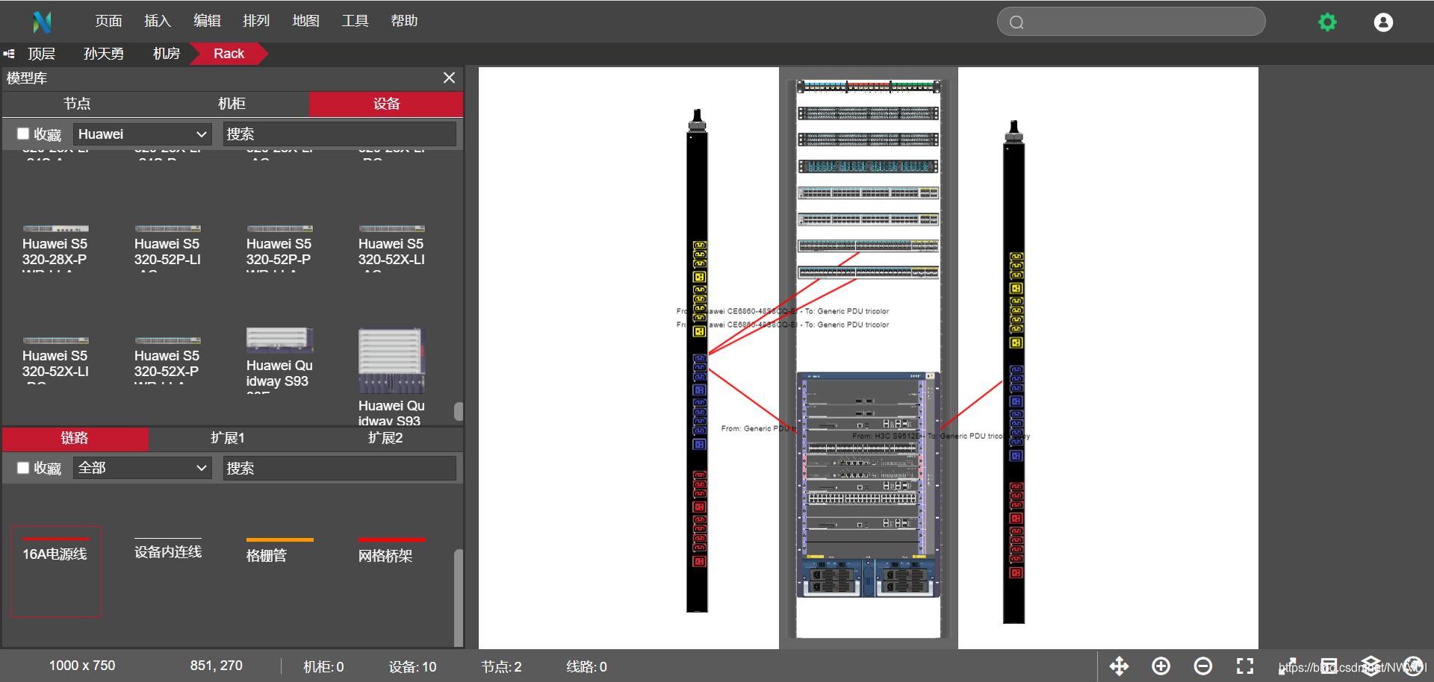Click the 节点: 2 status entry
This screenshot has height=682, width=1434.
[x=502, y=666]
